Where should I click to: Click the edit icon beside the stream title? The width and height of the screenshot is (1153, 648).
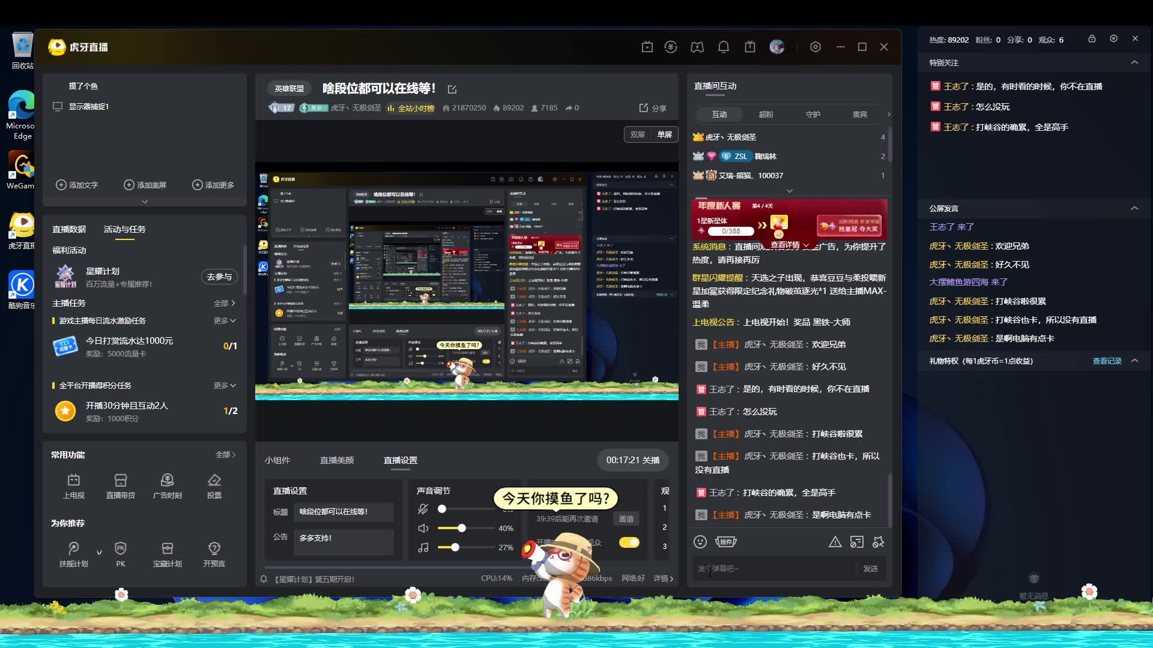click(x=452, y=89)
